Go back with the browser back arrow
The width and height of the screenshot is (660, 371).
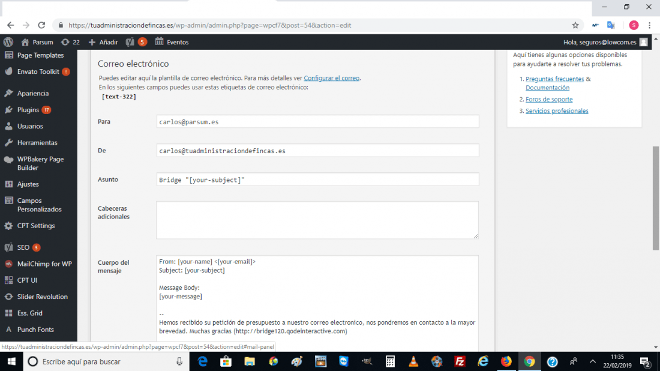pyautogui.click(x=11, y=25)
